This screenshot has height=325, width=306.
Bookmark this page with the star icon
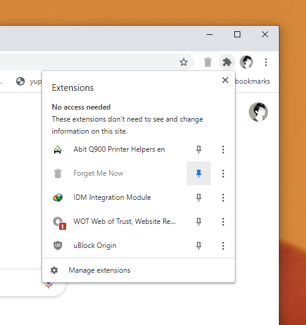[184, 62]
